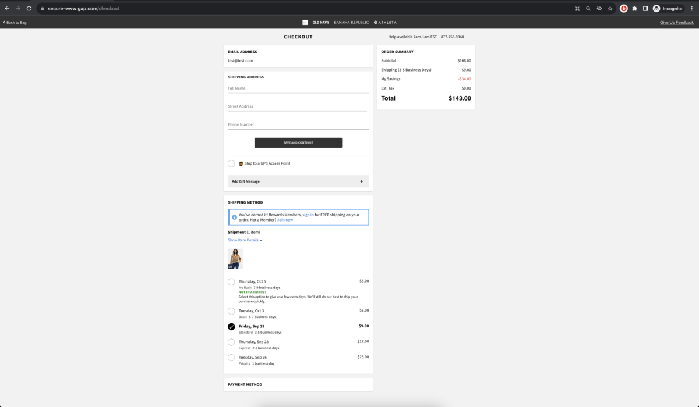Click the Full Name input field
The image size is (699, 407).
click(x=298, y=88)
